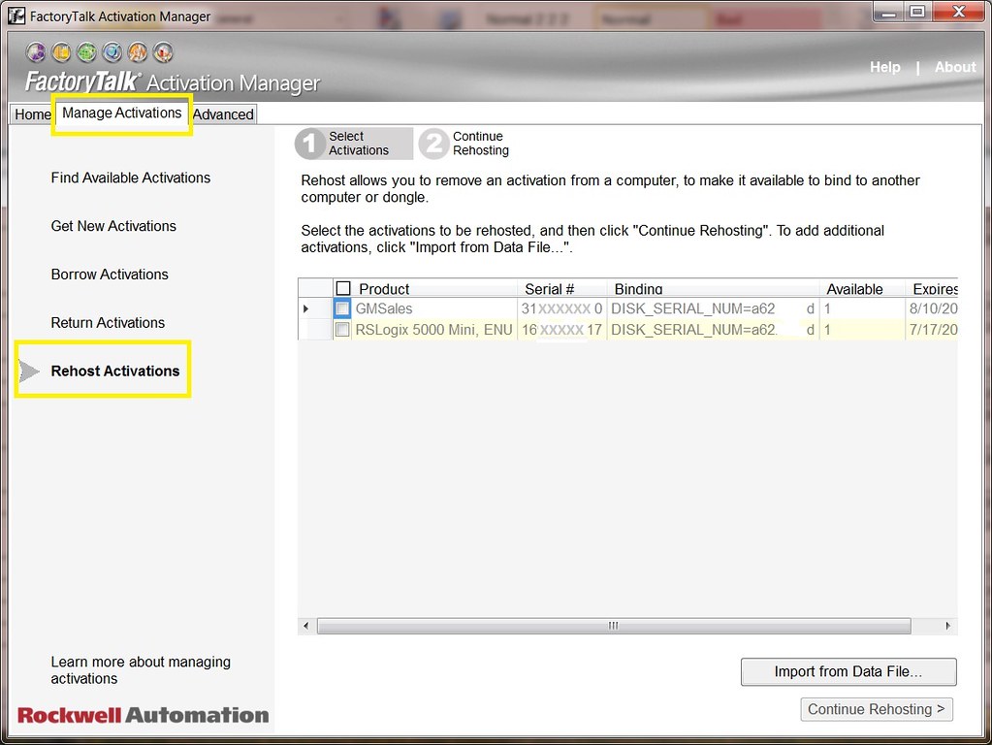Click the RSLogix binding DISK_SERIAL_NUM cell
This screenshot has height=745, width=992.
point(713,330)
